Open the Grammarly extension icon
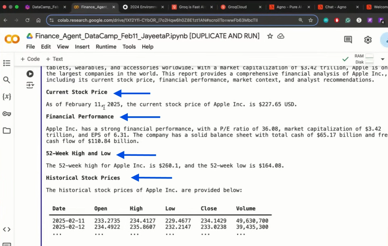Viewport: 388px width, 246px height. [348, 20]
